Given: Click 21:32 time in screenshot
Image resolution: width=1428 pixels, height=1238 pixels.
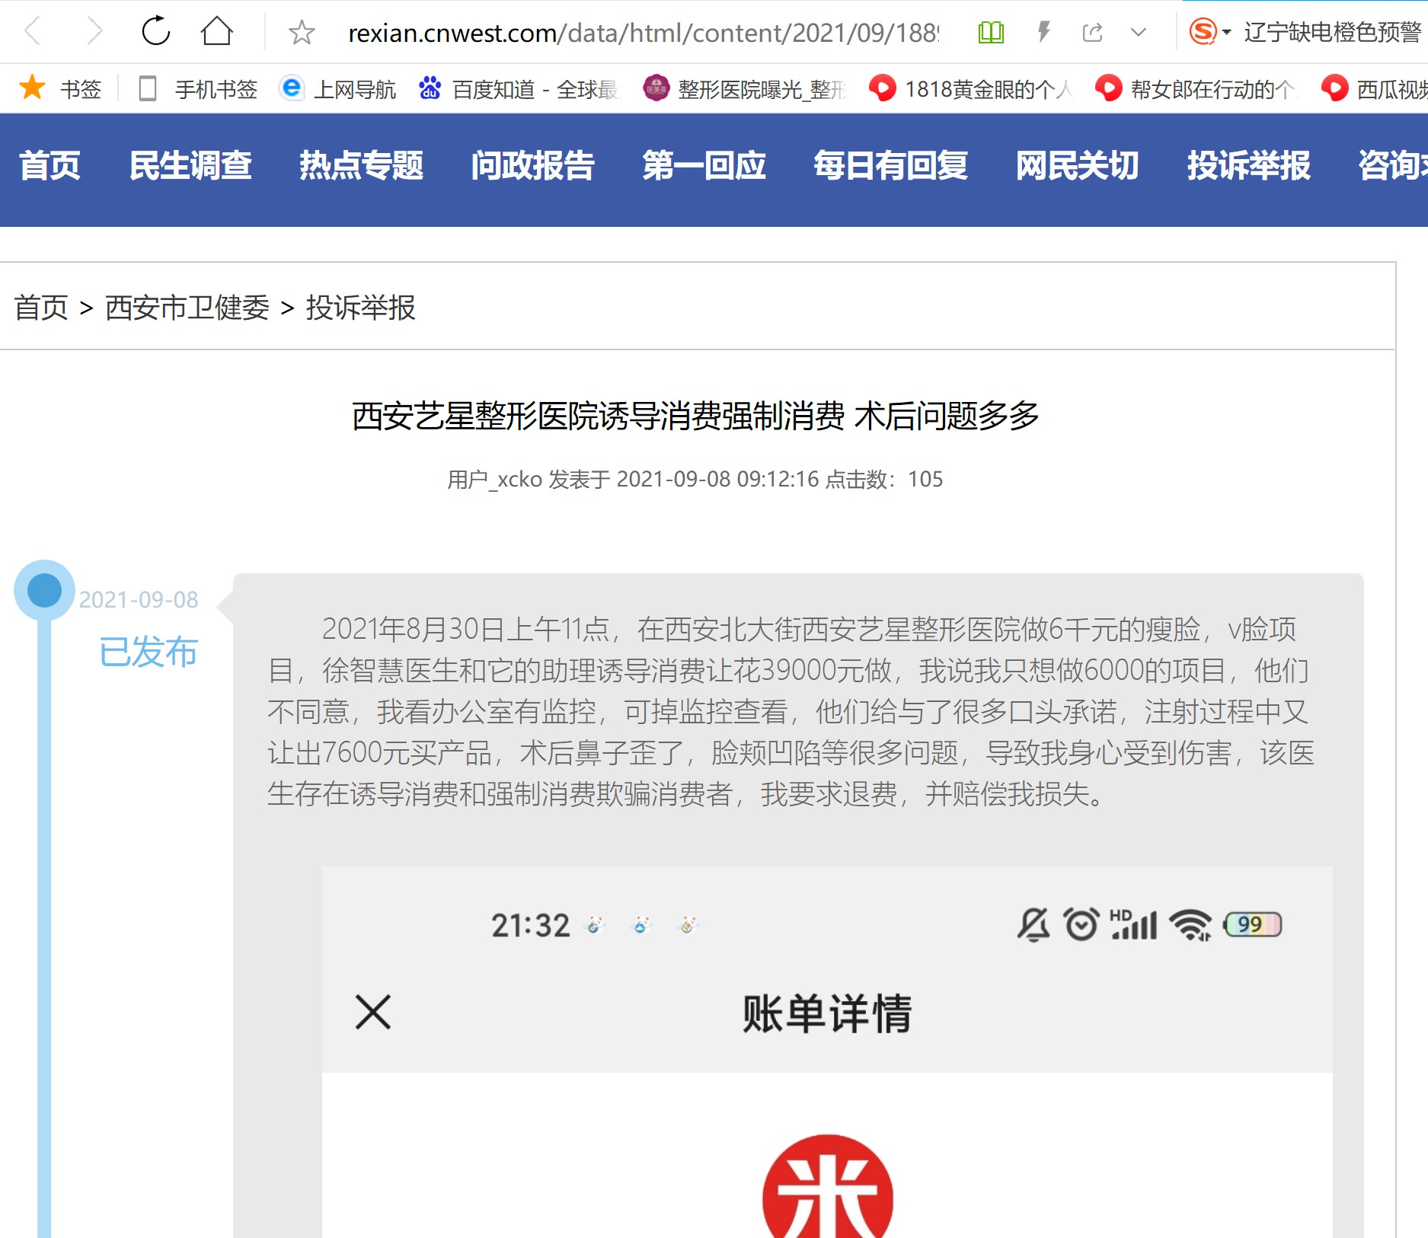Looking at the screenshot, I should [x=531, y=926].
